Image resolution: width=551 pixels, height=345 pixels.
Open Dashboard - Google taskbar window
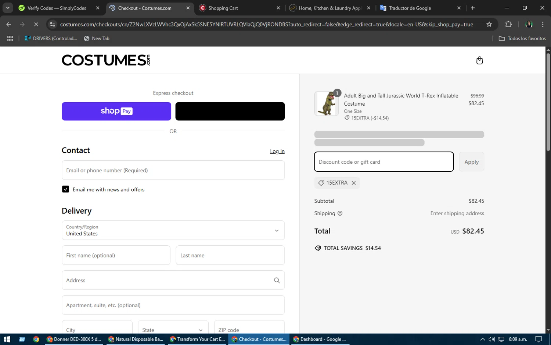320,339
